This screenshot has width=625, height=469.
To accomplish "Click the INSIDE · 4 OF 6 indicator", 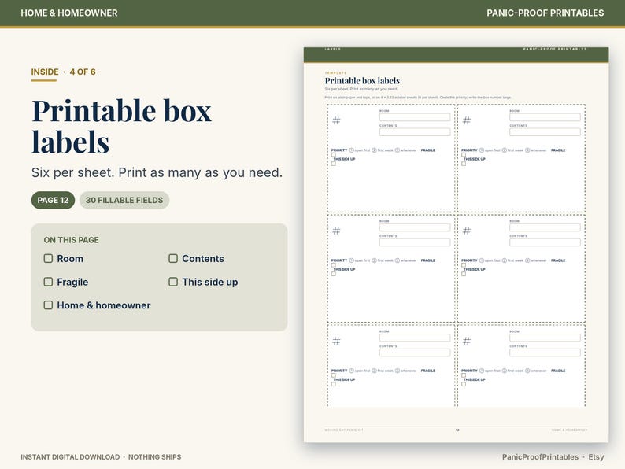I will click(64, 72).
